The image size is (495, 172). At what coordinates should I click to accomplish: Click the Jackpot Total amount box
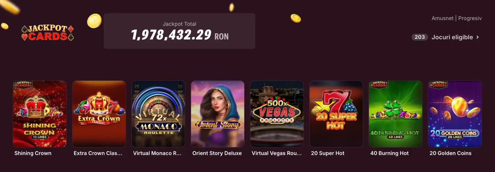click(179, 31)
